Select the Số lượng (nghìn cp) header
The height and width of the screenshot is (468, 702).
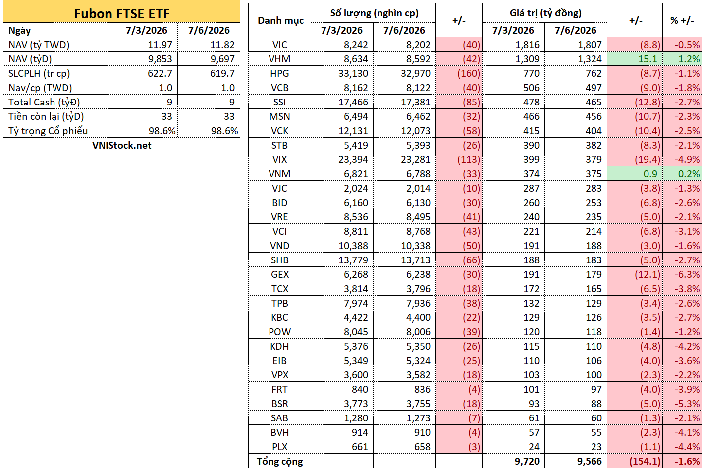pos(374,13)
